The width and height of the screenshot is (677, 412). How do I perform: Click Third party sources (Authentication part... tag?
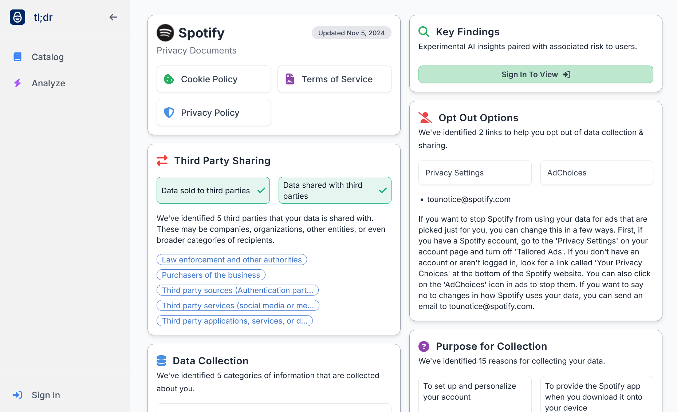coord(237,290)
